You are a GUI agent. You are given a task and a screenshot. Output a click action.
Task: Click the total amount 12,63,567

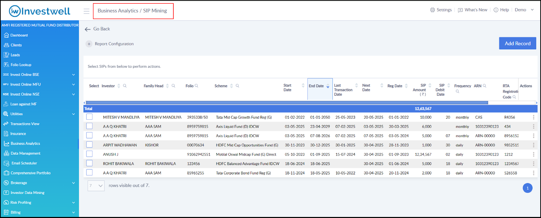pyautogui.click(x=423, y=109)
